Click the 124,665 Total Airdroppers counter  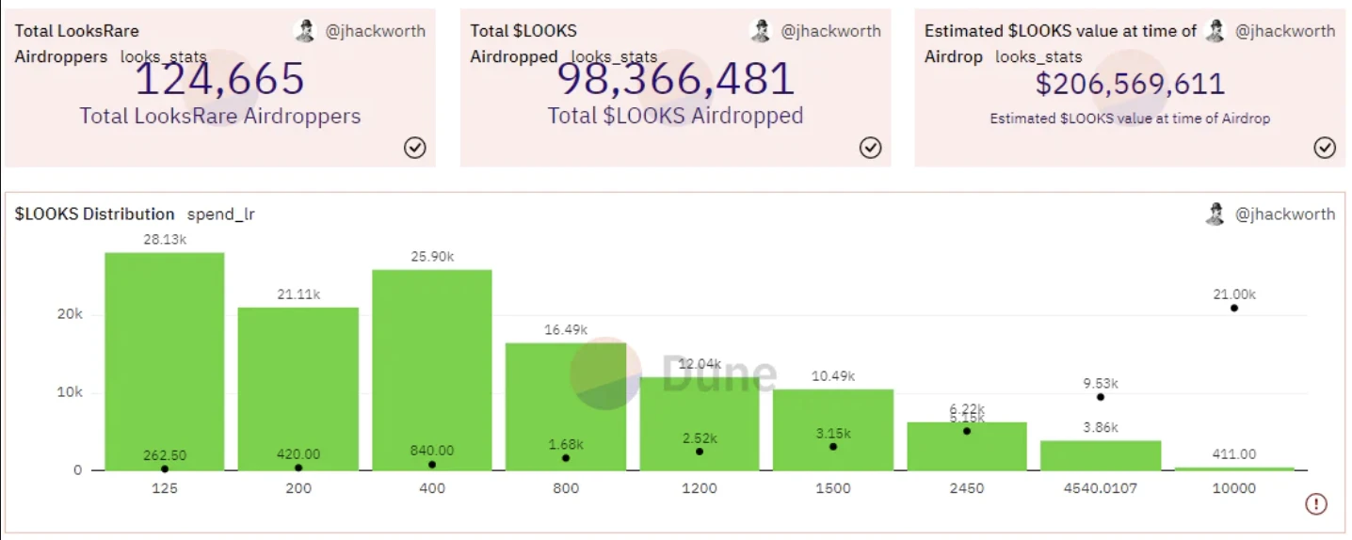(220, 79)
